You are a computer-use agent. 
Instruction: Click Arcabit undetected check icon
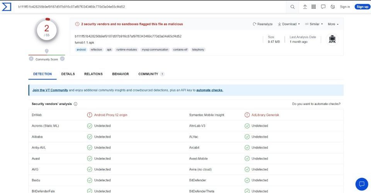(x=247, y=147)
